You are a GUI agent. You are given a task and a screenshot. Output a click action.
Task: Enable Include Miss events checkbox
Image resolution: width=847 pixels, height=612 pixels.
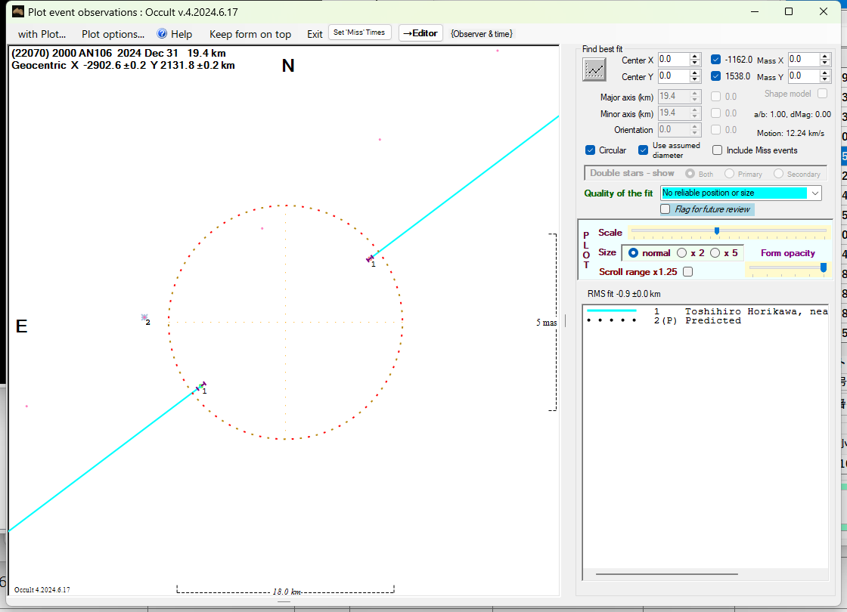point(718,150)
